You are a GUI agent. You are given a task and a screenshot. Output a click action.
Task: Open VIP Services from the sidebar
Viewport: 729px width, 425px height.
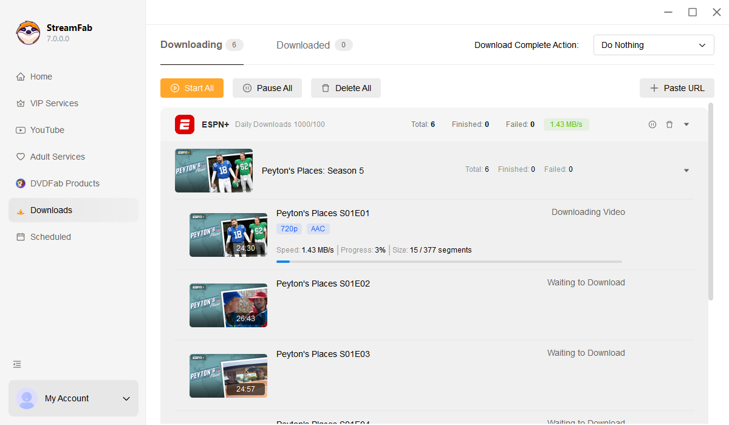54,103
